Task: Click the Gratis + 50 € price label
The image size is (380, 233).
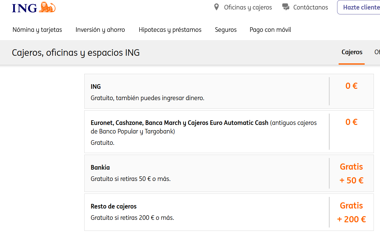Action: (x=351, y=174)
